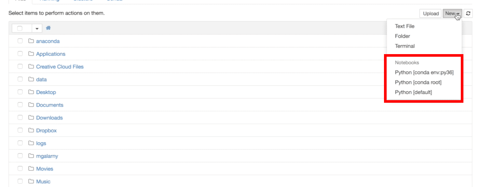Screen dimensions: 480x187
Task: Click the folder icon next to Movies
Action: 31,169
